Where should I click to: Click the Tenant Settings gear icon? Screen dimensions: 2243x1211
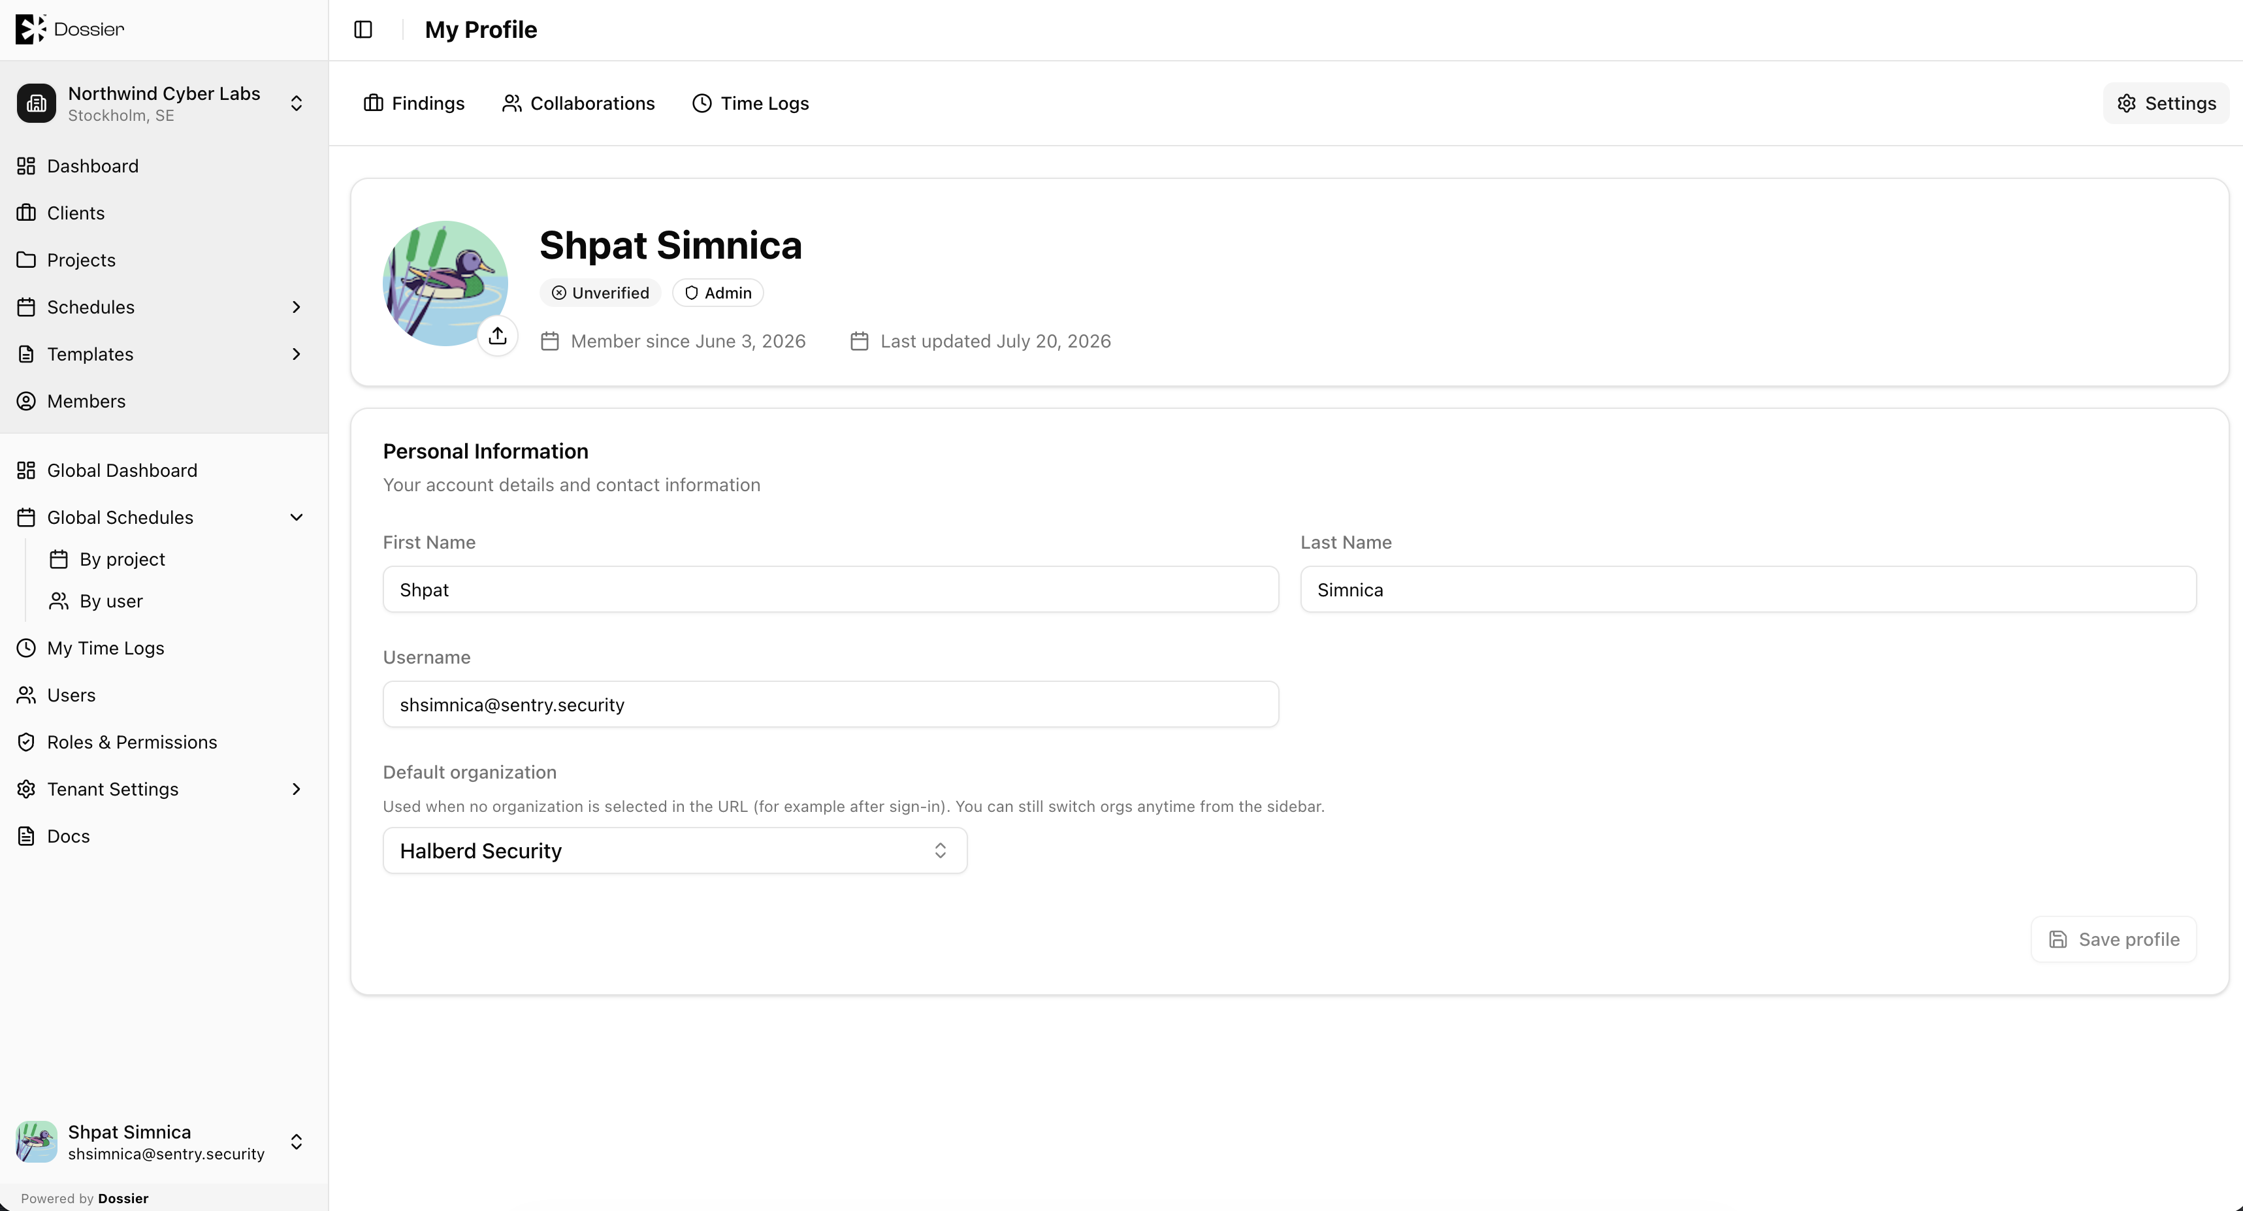tap(26, 789)
